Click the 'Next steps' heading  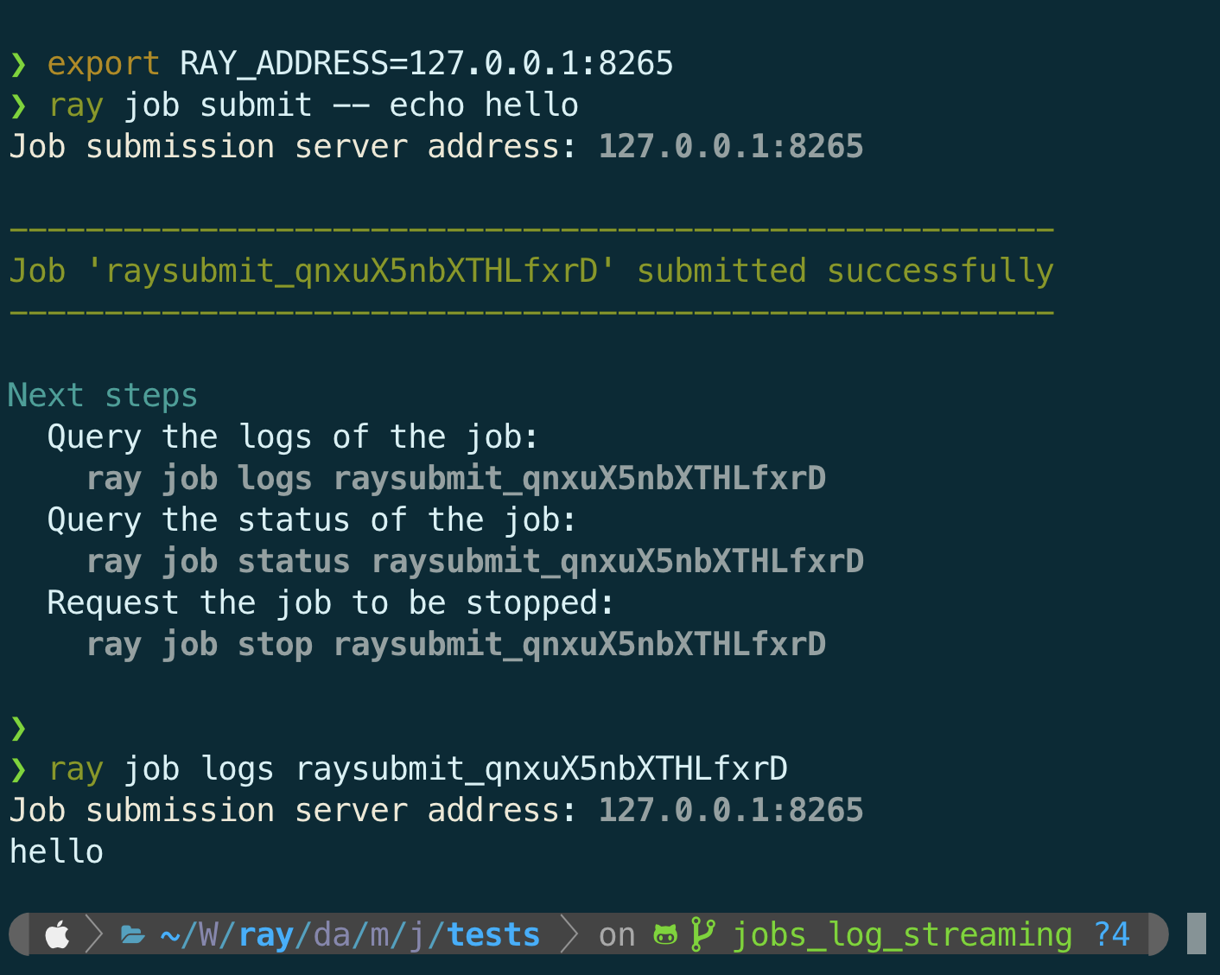103,395
